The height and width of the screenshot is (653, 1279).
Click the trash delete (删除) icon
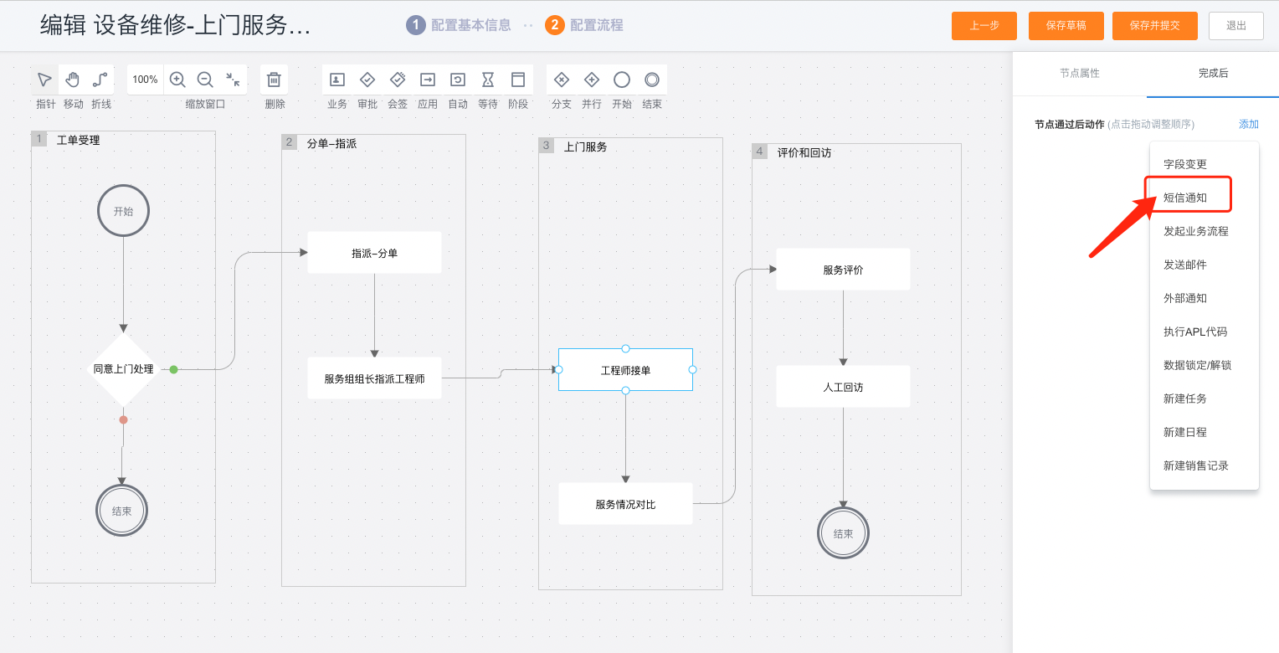click(x=274, y=80)
